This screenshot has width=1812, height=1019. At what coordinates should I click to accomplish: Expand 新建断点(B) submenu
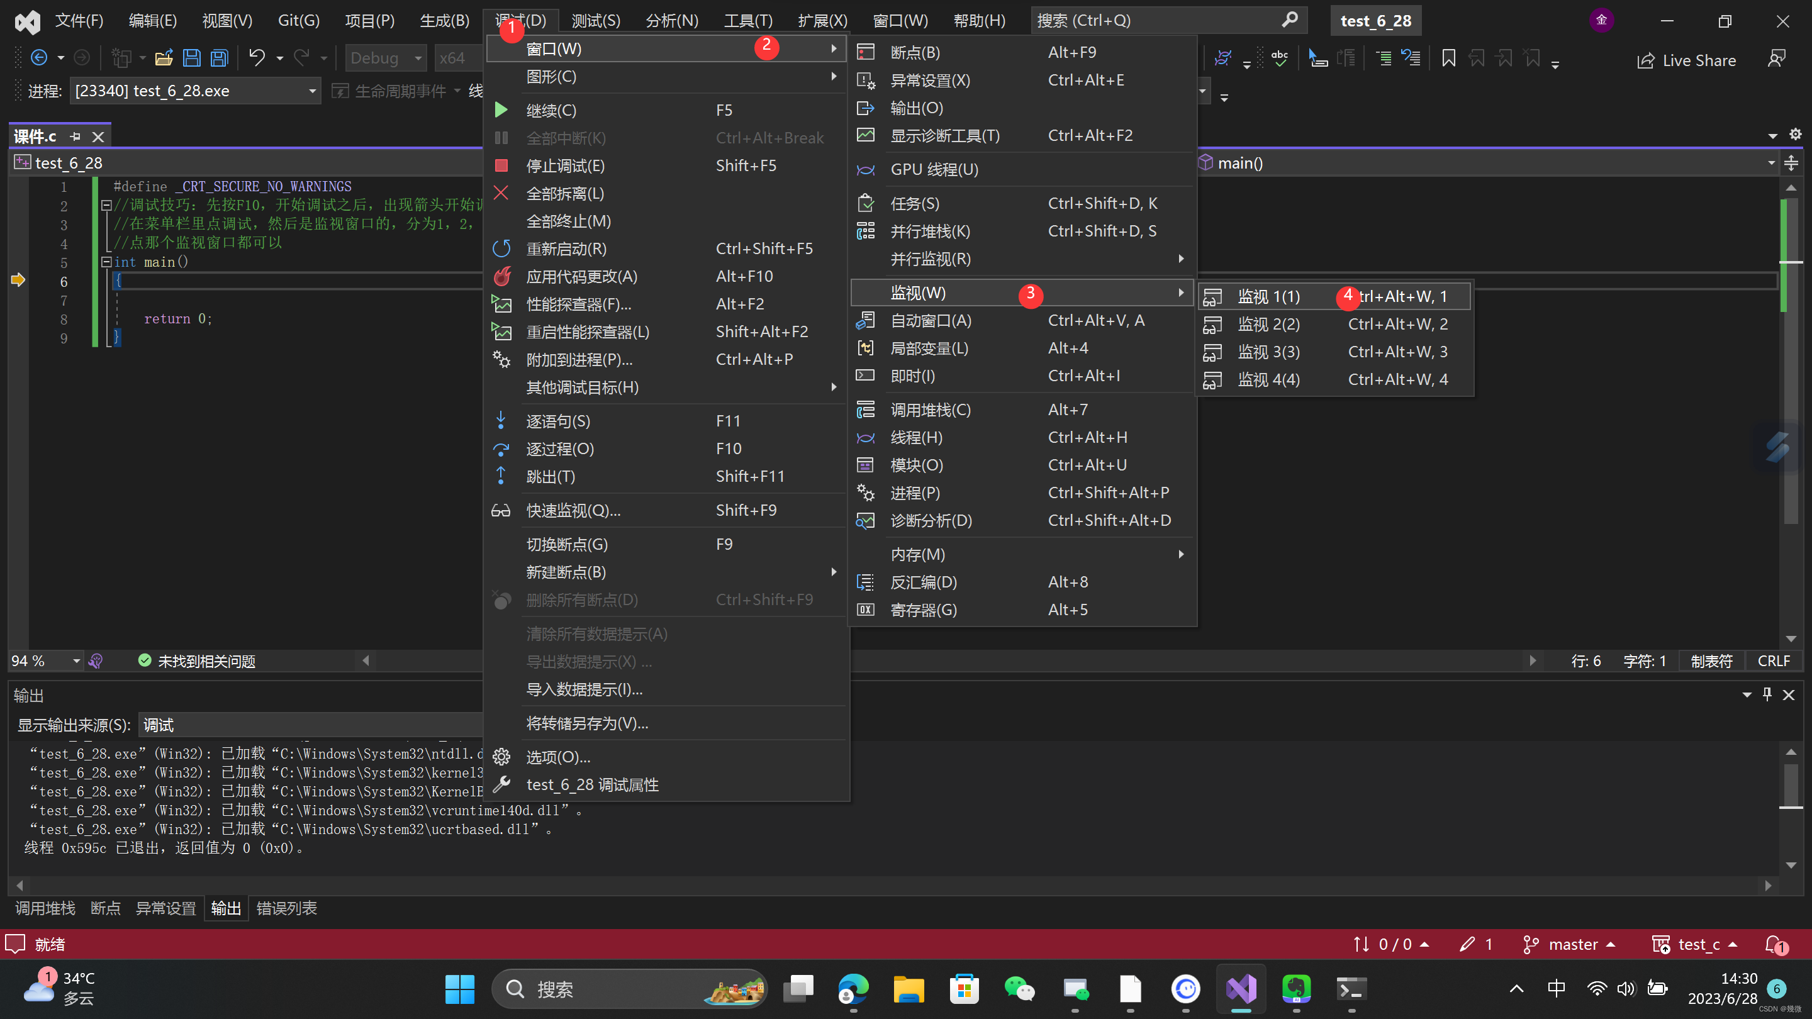coord(666,572)
